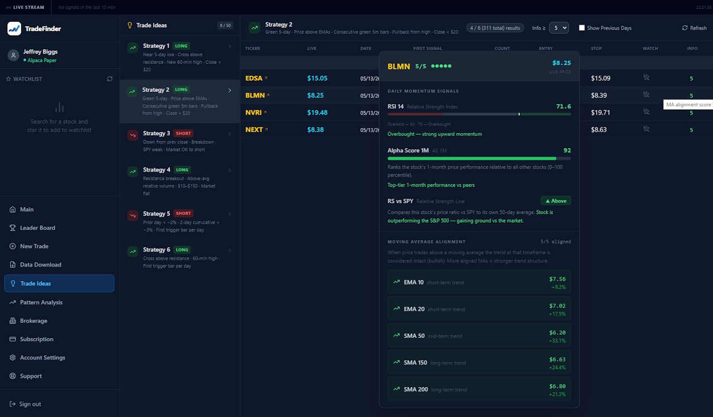The width and height of the screenshot is (713, 417).
Task: Open EDSA external link arrow
Action: [x=266, y=79]
